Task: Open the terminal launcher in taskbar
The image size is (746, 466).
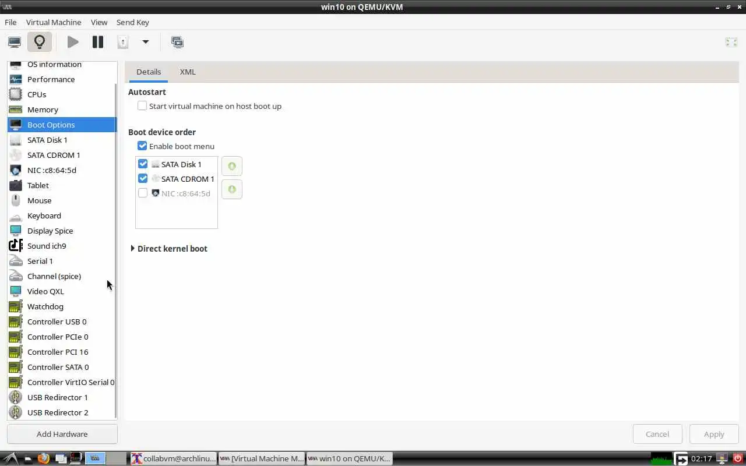Action: (x=76, y=458)
